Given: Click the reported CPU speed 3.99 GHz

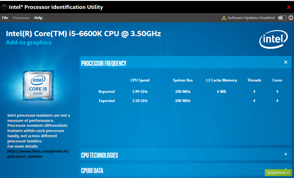Looking at the screenshot, I should [140, 91].
